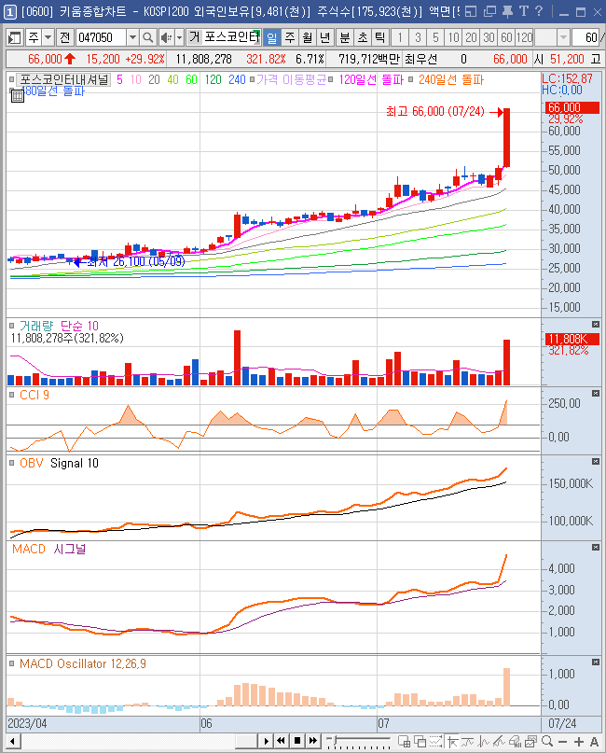Zoom in chart with plus icon
The height and width of the screenshot is (753, 606).
coord(579,742)
